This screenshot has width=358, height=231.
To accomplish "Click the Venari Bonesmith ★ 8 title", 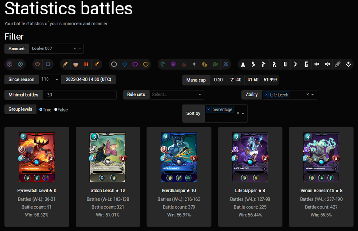I will pyautogui.click(x=321, y=190).
